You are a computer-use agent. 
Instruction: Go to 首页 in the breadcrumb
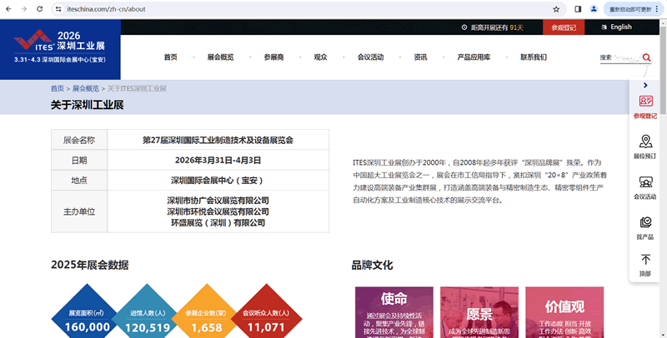tap(57, 88)
